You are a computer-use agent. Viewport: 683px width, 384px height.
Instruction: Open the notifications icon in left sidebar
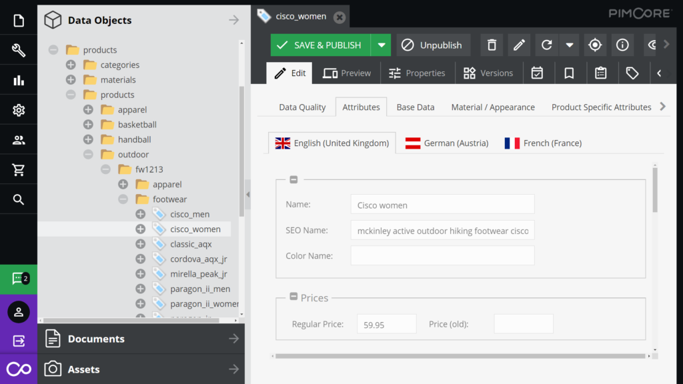[x=19, y=279]
